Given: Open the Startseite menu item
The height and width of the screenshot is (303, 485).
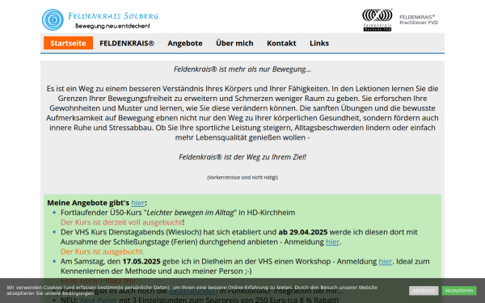Looking at the screenshot, I should click(68, 43).
